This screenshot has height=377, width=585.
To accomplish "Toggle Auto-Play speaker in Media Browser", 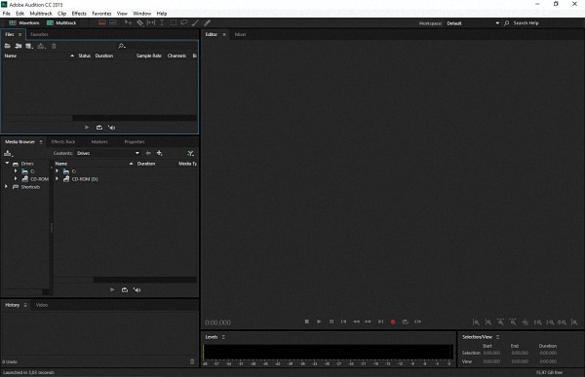I will 136,289.
